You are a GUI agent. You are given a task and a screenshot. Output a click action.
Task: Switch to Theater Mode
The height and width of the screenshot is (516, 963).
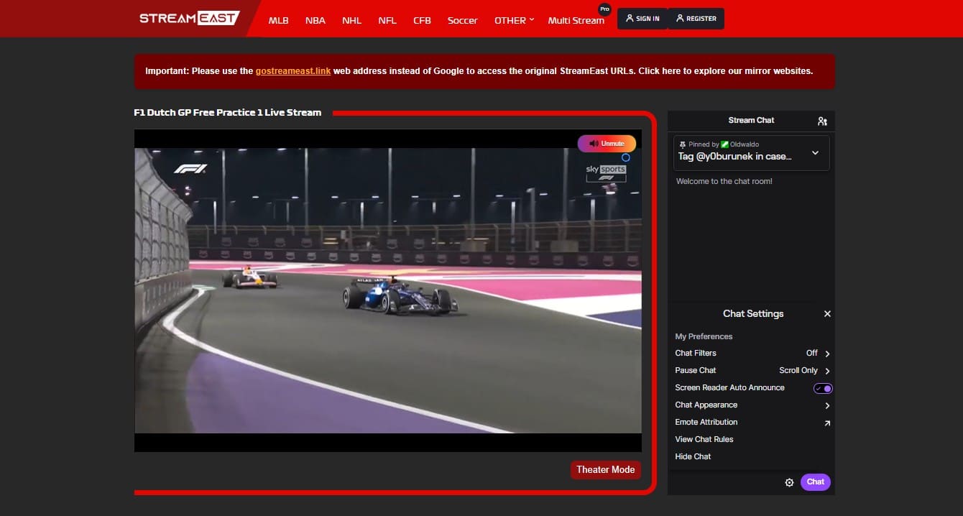pyautogui.click(x=606, y=470)
